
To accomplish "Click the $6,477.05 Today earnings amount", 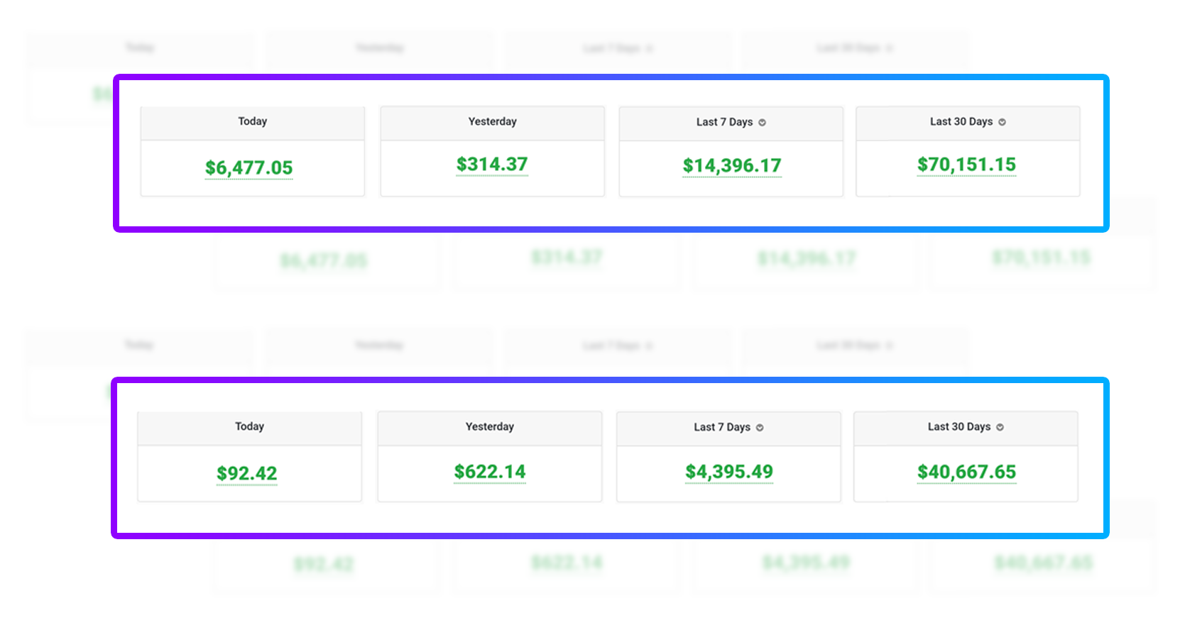I will coord(249,167).
